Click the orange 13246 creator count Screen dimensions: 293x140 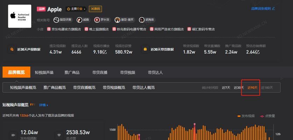24,115
